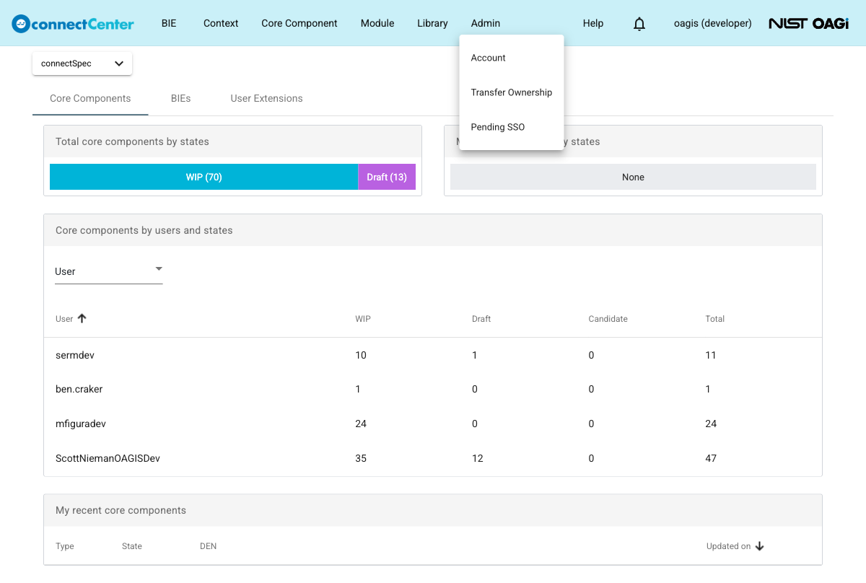
Task: Click Core components by users and states heading
Action: (x=144, y=230)
